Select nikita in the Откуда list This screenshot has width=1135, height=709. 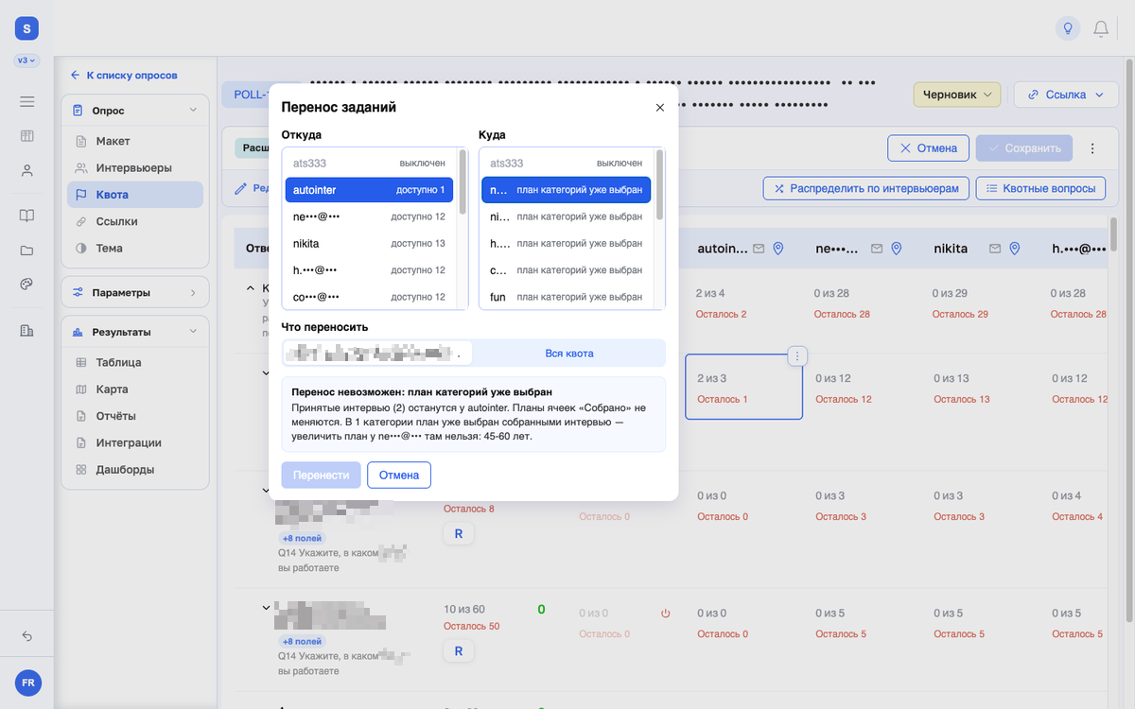point(369,244)
